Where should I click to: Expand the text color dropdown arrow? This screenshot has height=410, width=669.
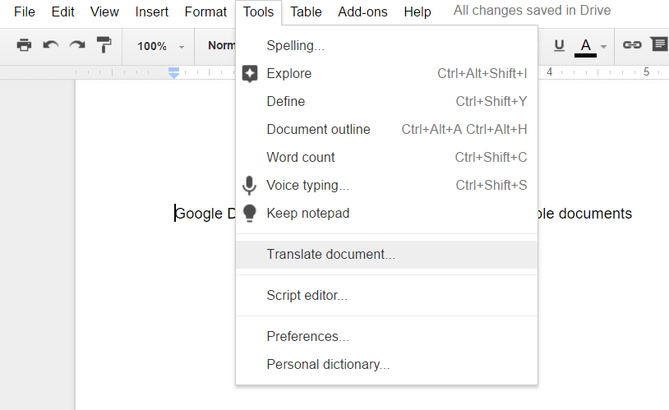[x=603, y=47]
